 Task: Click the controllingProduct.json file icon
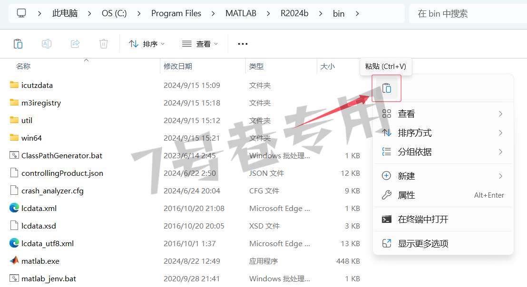(x=14, y=173)
